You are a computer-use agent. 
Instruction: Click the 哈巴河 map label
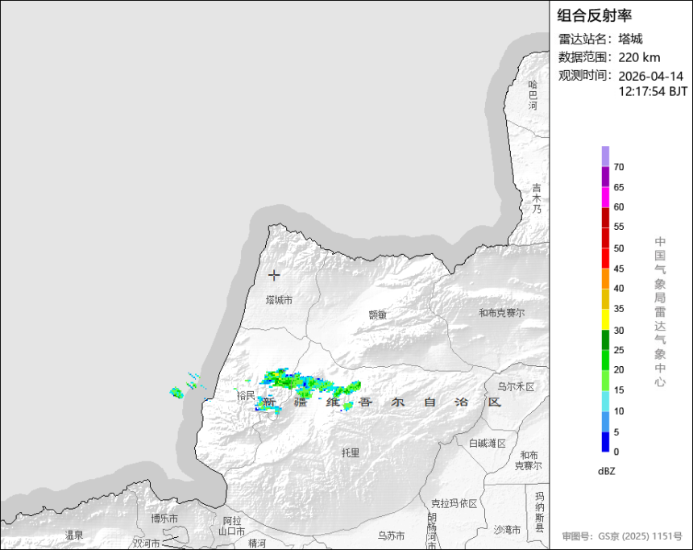(533, 94)
